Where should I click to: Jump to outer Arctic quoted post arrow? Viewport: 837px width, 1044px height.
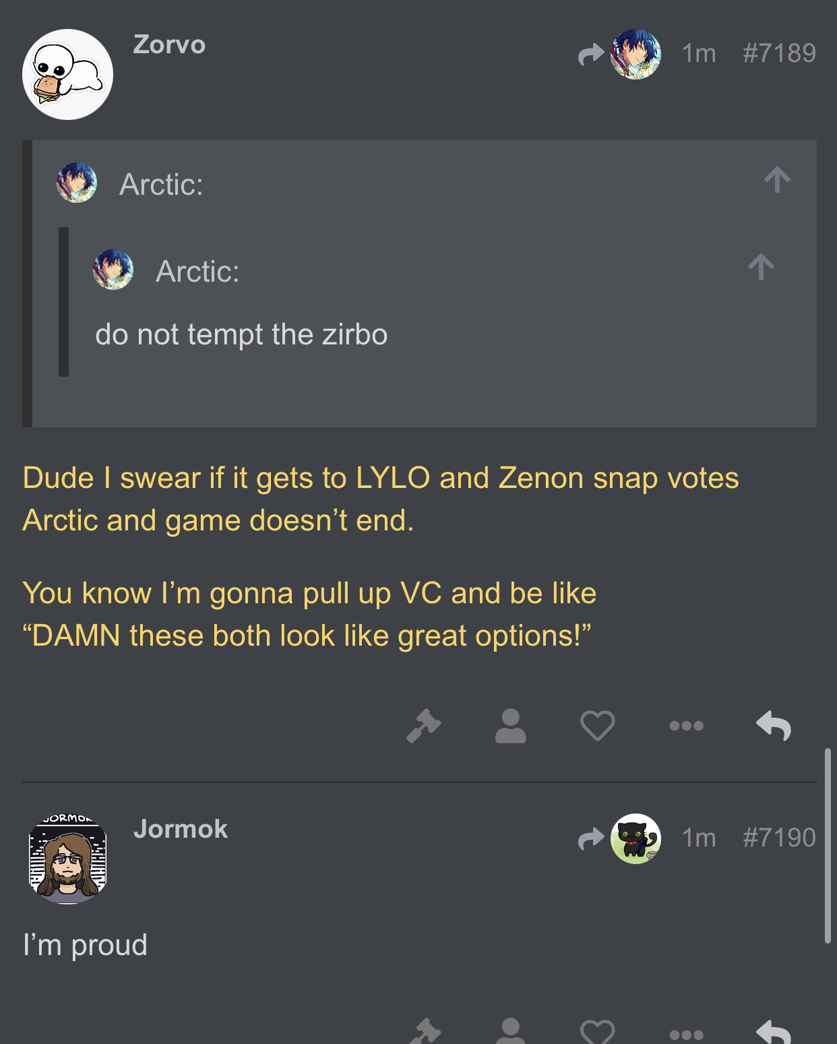tap(777, 180)
